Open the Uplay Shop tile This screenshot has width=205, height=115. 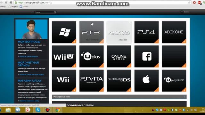click(x=174, y=80)
